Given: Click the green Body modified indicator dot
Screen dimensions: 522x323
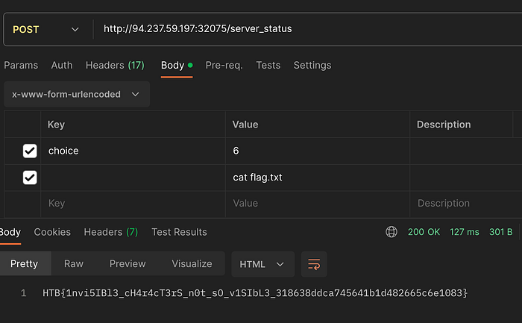Looking at the screenshot, I should [x=190, y=65].
